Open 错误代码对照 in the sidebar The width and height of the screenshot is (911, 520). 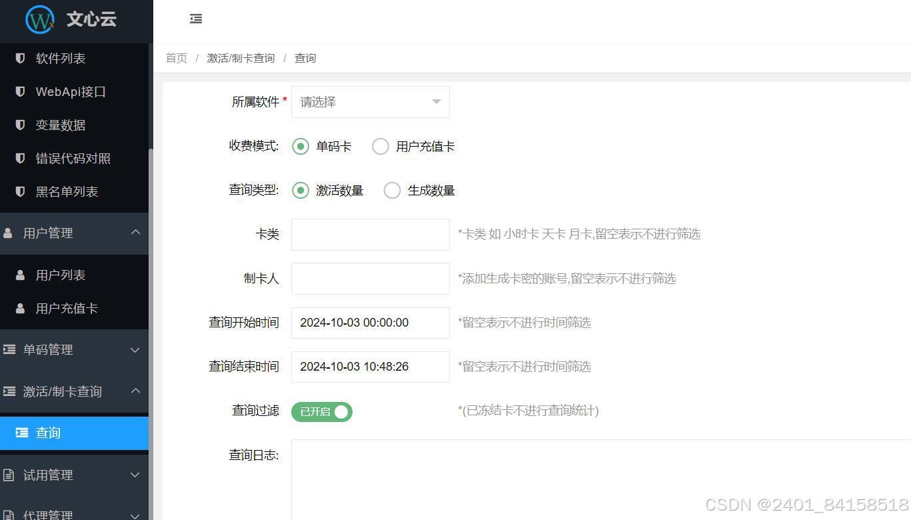pos(74,159)
